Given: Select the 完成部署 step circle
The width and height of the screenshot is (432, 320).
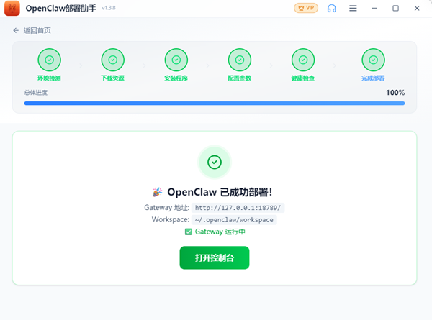Looking at the screenshot, I should click(373, 60).
